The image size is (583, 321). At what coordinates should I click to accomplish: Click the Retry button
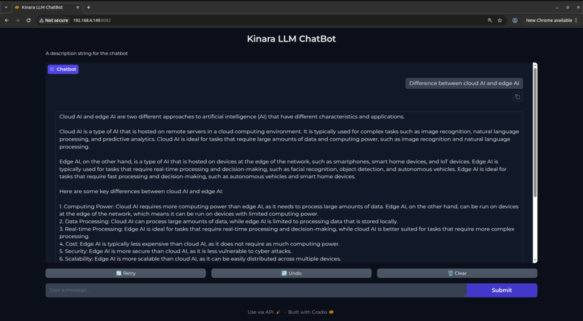click(126, 273)
